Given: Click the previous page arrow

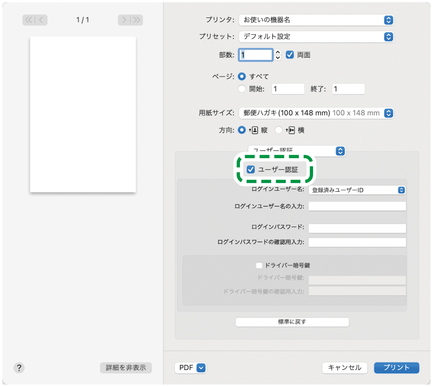Looking at the screenshot, I should pyautogui.click(x=40, y=20).
